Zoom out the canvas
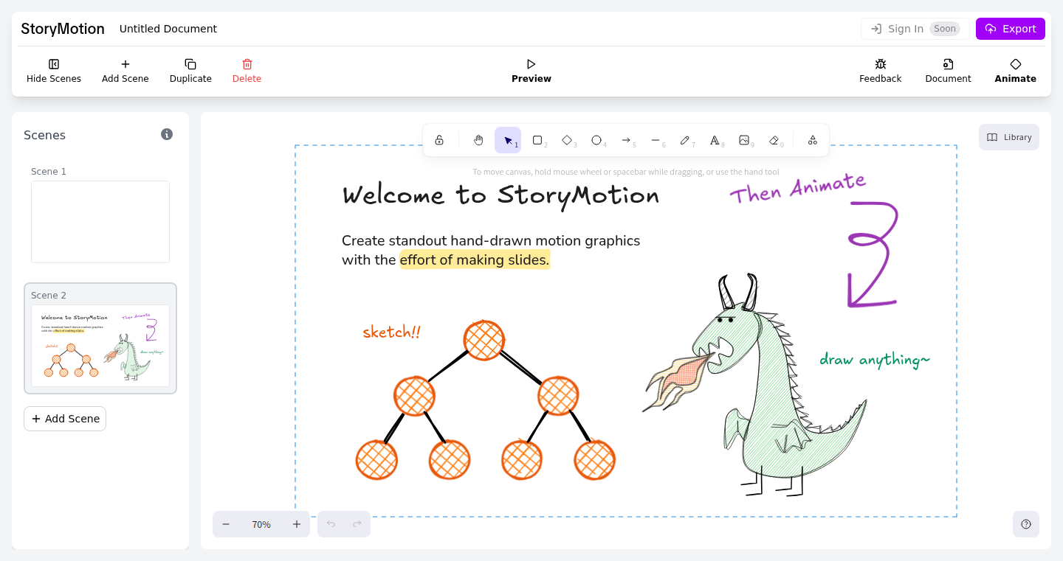Viewport: 1063px width, 561px height. coord(226,524)
